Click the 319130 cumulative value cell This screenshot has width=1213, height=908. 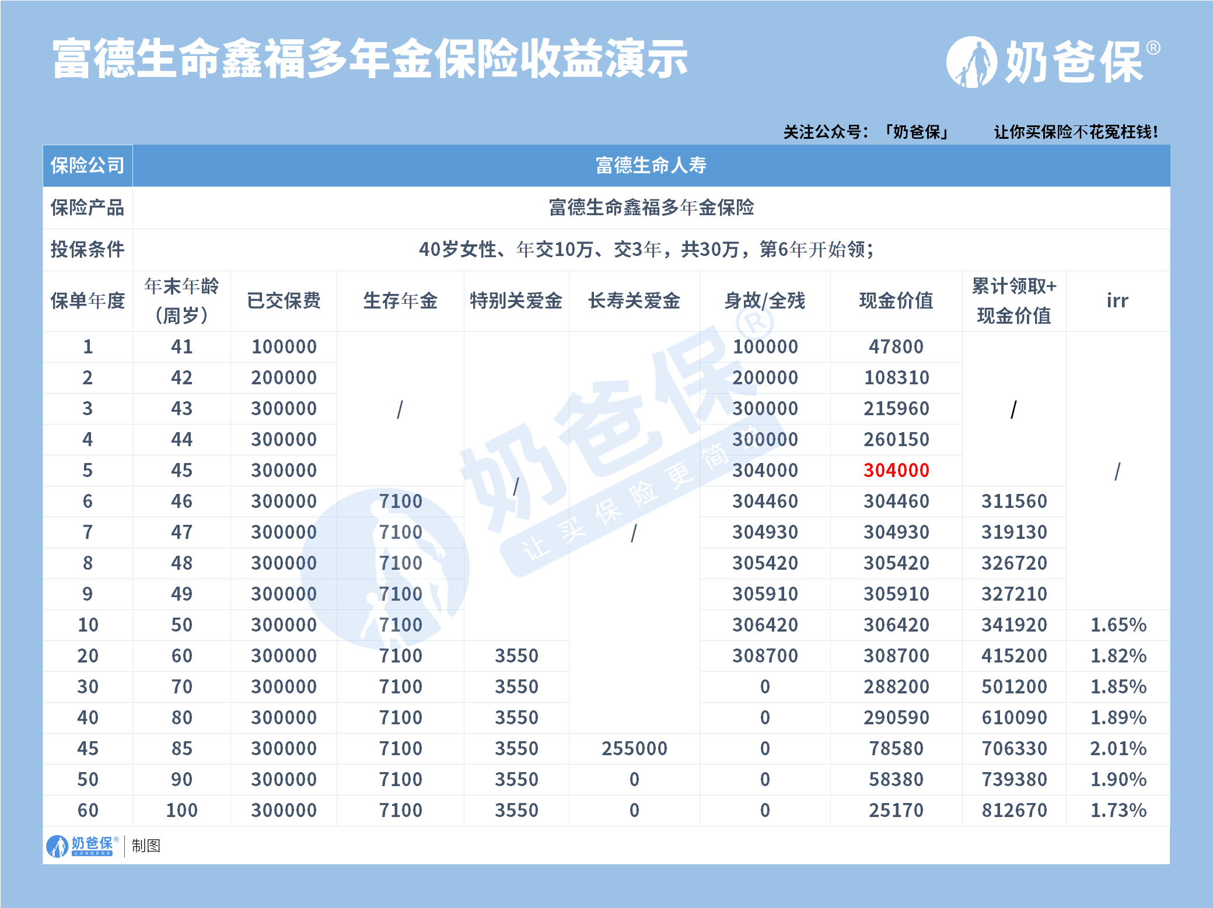[1014, 532]
